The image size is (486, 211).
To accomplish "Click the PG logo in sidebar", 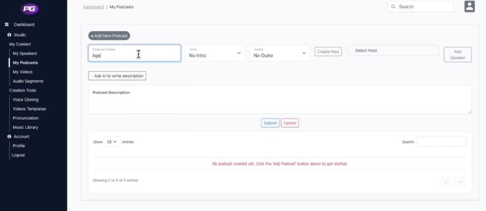I will click(x=30, y=9).
